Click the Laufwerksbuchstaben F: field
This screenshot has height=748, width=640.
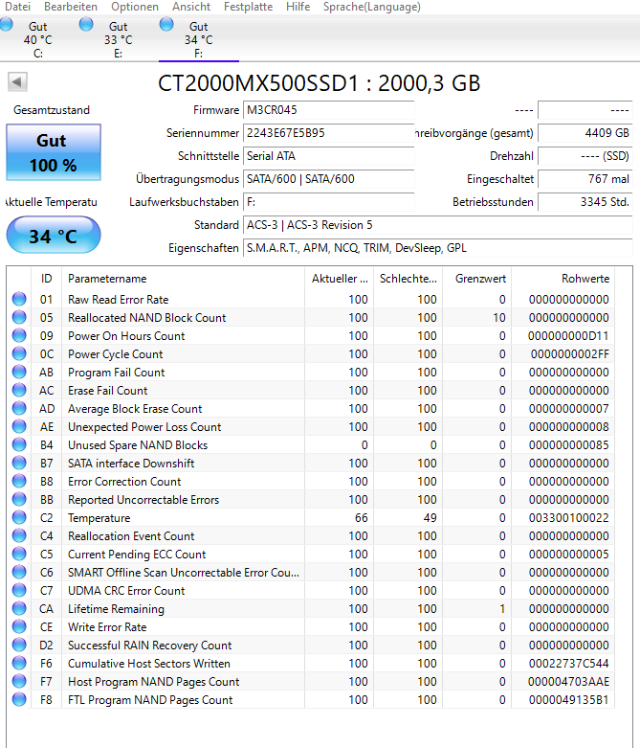tap(328, 202)
